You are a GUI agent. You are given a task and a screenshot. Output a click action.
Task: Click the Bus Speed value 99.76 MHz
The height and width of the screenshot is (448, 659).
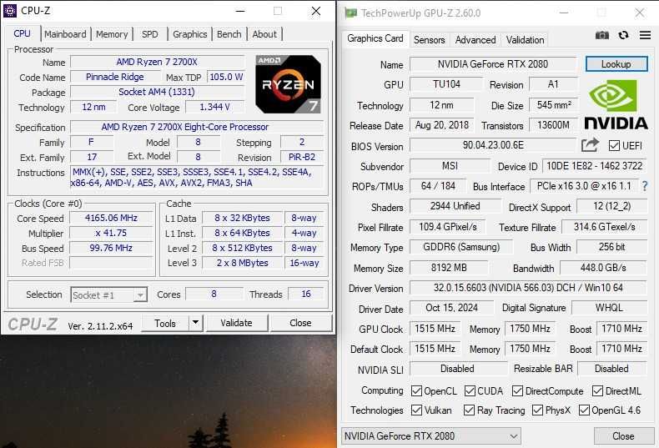coord(112,248)
